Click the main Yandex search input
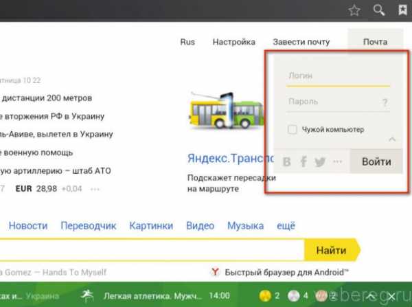The width and height of the screenshot is (412, 307). pyautogui.click(x=152, y=250)
